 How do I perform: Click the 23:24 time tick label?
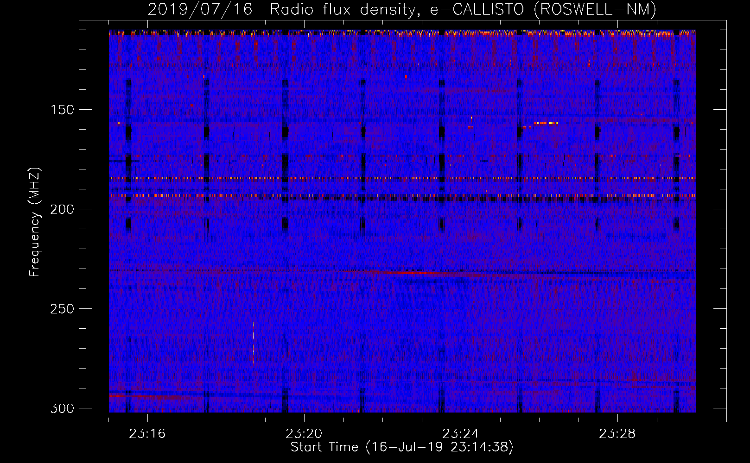[x=461, y=434]
